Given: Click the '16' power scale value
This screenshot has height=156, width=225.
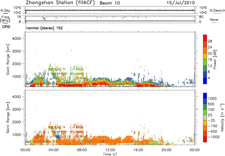Looking at the screenshot, I should [210, 60].
